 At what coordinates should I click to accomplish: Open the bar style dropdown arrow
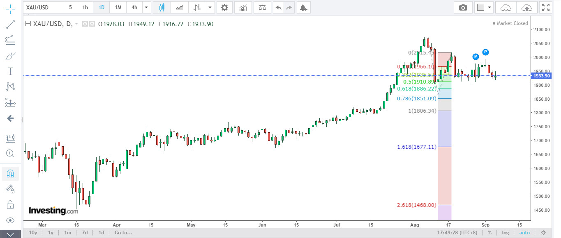[x=210, y=7]
